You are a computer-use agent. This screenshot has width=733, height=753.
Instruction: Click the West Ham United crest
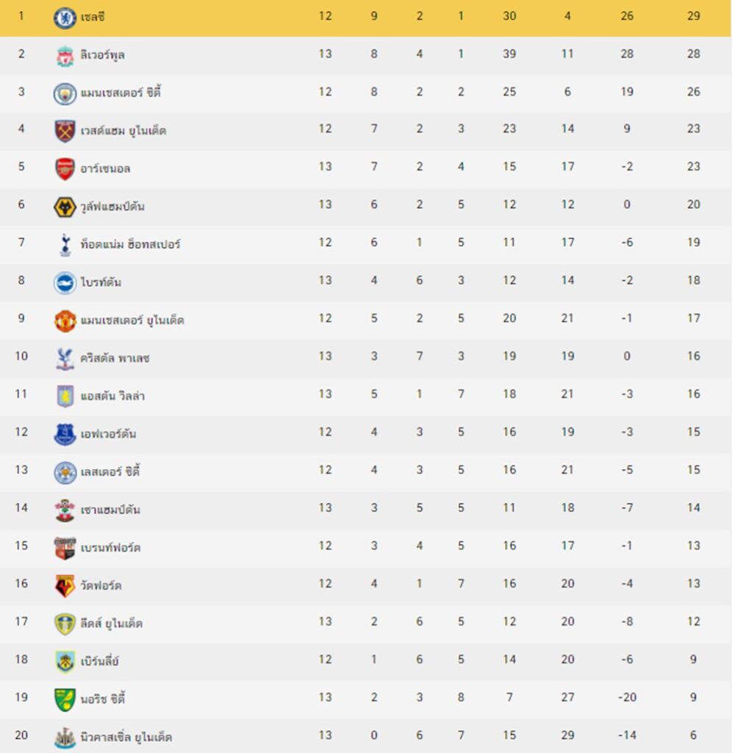pyautogui.click(x=65, y=131)
